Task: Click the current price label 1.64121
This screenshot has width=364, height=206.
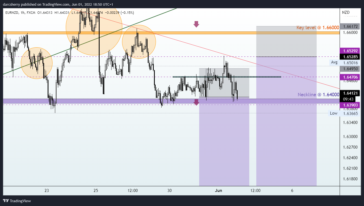Action: point(350,93)
